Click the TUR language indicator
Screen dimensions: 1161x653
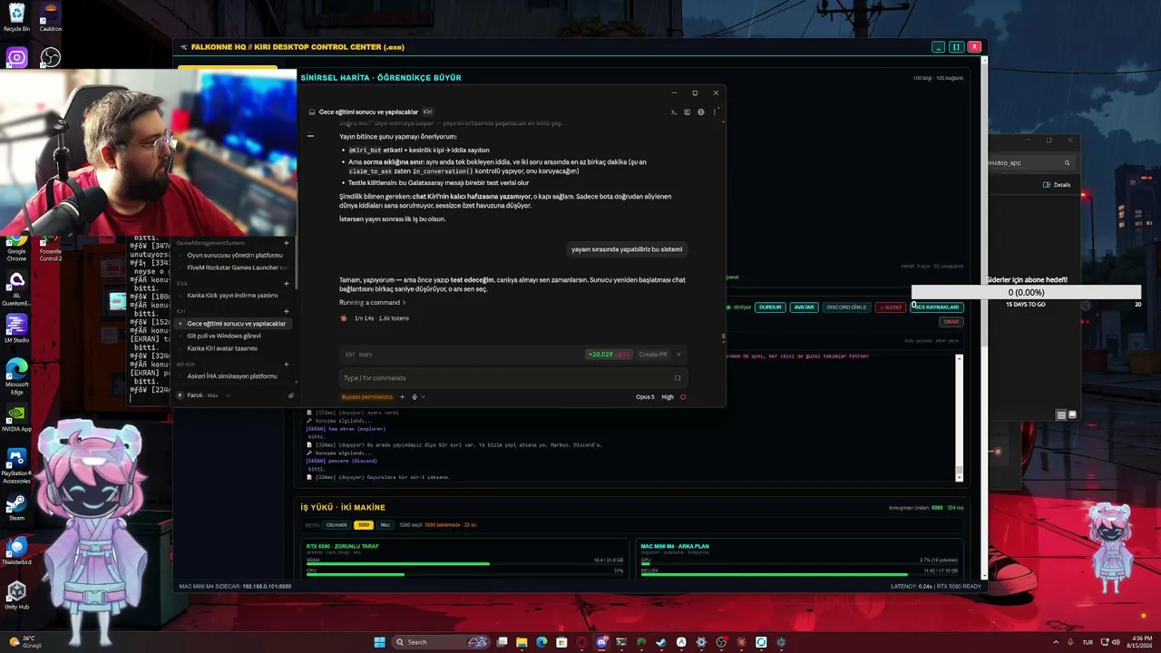1088,642
